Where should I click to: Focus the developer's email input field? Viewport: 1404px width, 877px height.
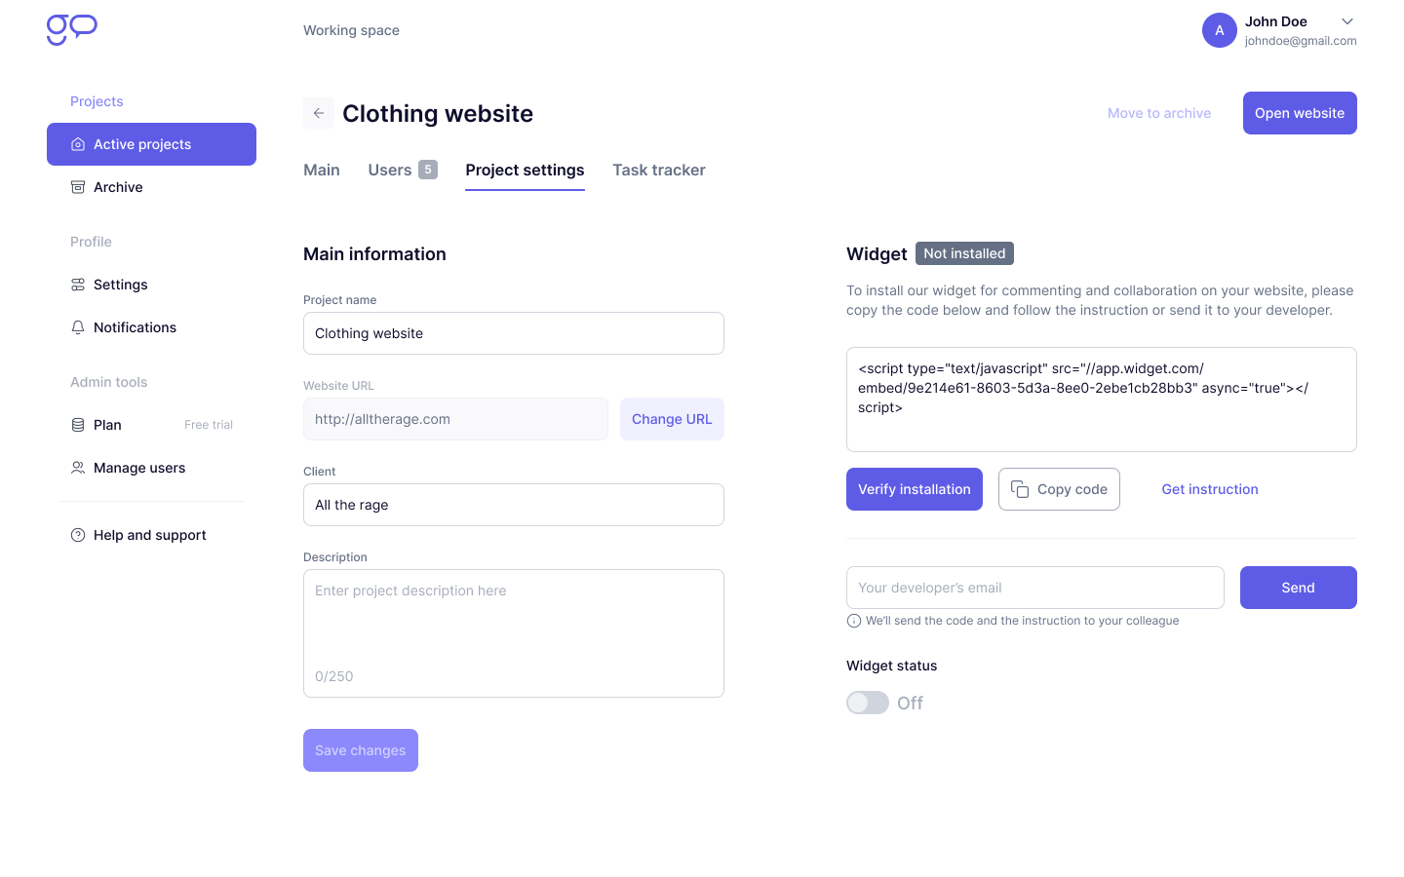[x=1034, y=588]
